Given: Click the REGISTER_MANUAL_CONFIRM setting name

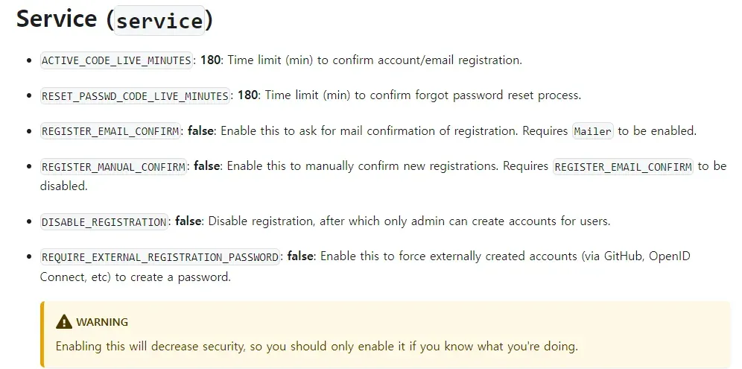Looking at the screenshot, I should 114,167.
